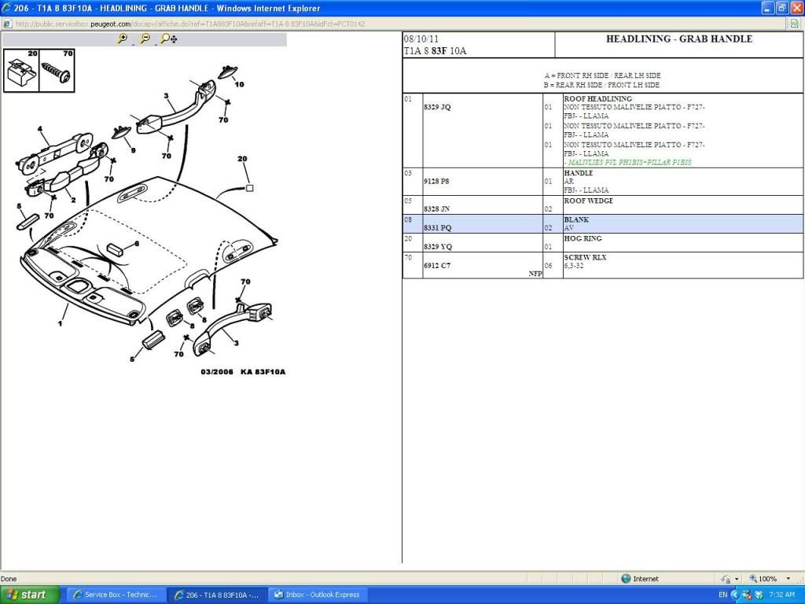Select part number 8328 JN
The width and height of the screenshot is (805, 604).
coord(437,209)
